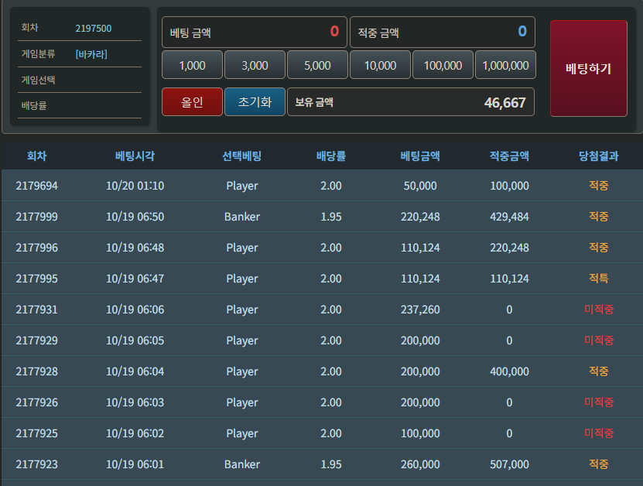The width and height of the screenshot is (643, 486).
Task: Click the 적중금액 column header
Action: tap(509, 156)
